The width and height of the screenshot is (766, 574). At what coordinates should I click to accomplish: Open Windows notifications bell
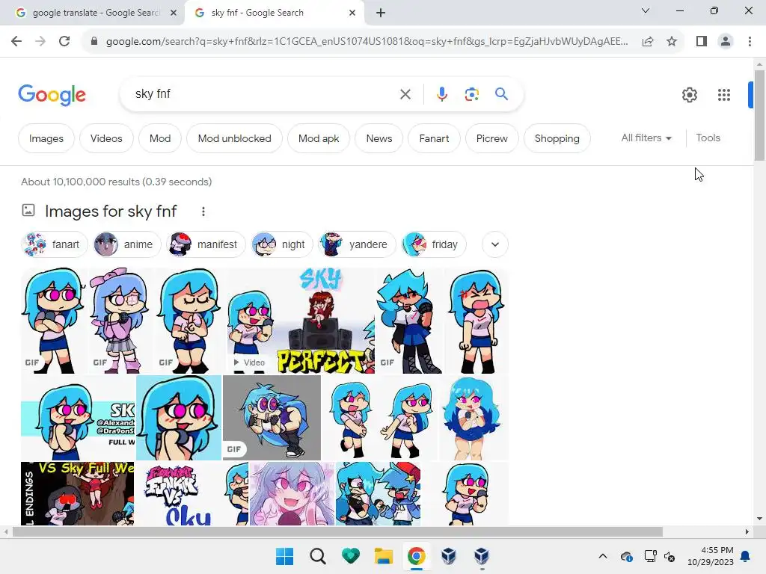tap(746, 556)
